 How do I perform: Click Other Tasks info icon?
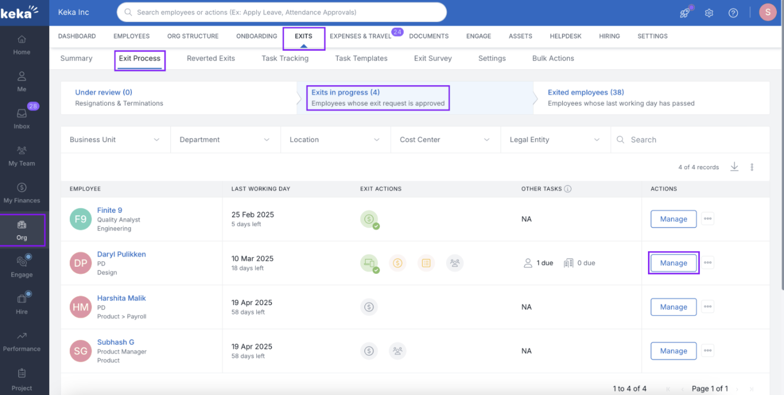tap(567, 189)
